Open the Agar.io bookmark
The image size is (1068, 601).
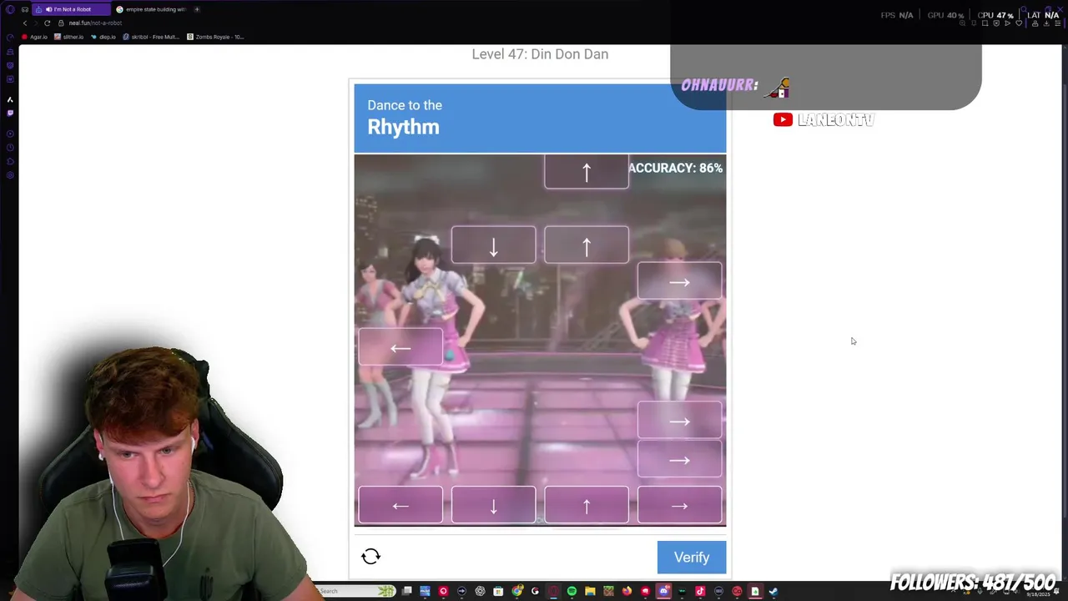35,37
